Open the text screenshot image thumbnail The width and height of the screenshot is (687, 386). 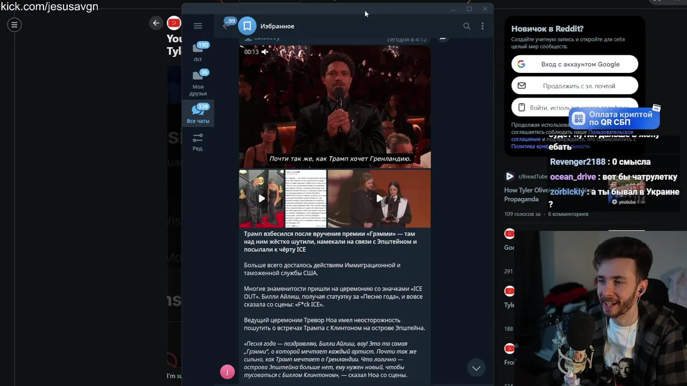[305, 198]
